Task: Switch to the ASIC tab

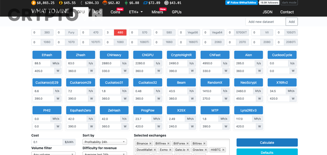Action: click(x=97, y=12)
